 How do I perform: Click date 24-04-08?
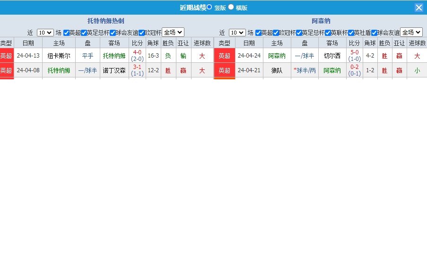pos(28,70)
